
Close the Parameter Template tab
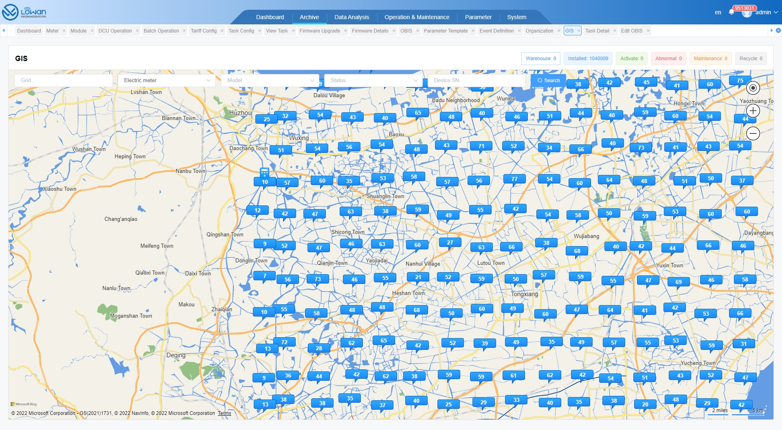[x=473, y=31]
